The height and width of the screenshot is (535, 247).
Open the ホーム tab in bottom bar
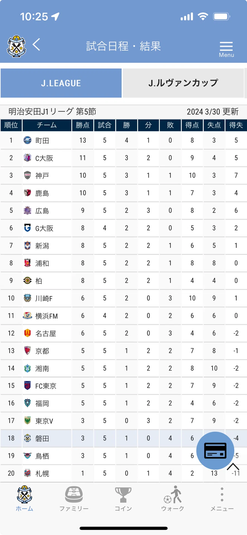(25, 498)
